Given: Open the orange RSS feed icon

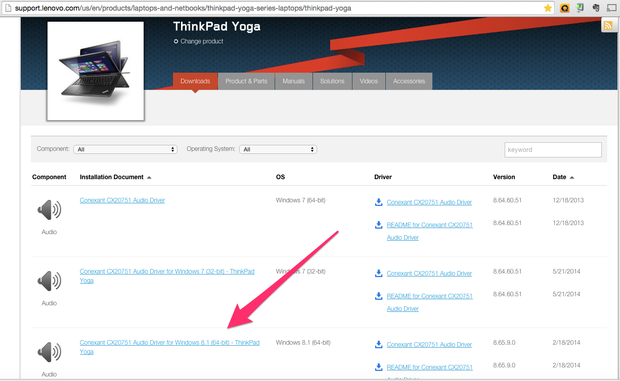Looking at the screenshot, I should point(608,25).
